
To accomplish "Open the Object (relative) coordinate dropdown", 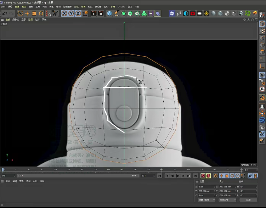I will click(206, 200).
